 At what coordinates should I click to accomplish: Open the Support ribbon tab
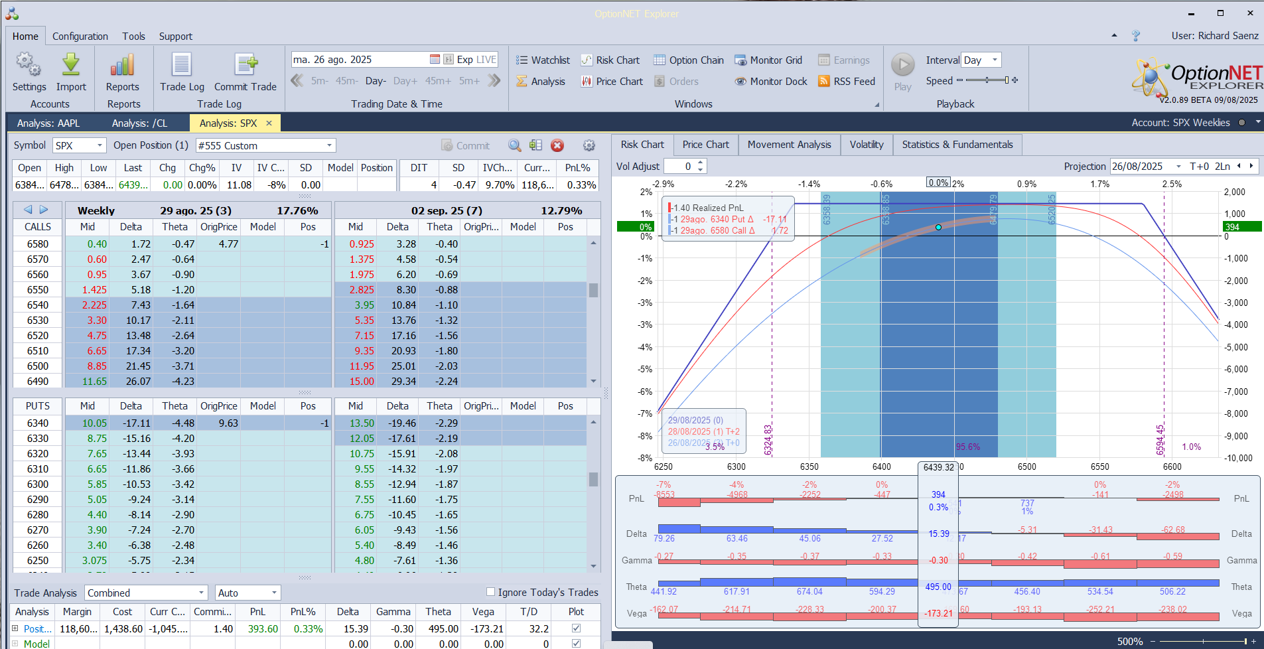(176, 36)
